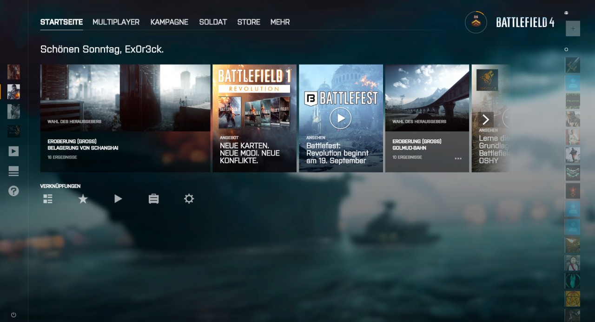Select the friend with teal circular emblem avatar
This screenshot has width=595, height=322.
click(x=573, y=281)
